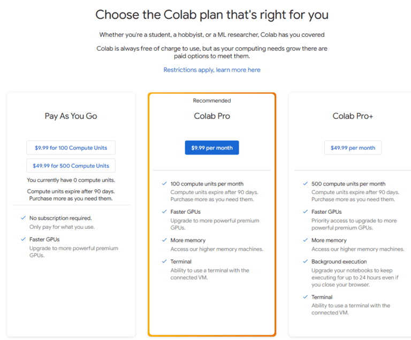This screenshot has width=411, height=340.
Task: Click checkmark beside Colab Pro+ Terminal feature
Action: click(305, 297)
